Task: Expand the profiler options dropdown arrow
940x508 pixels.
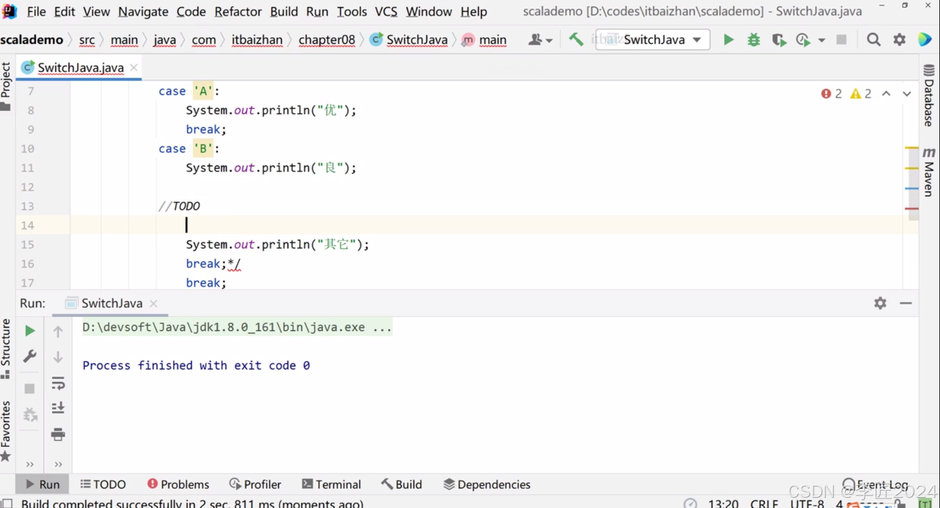Action: click(822, 40)
